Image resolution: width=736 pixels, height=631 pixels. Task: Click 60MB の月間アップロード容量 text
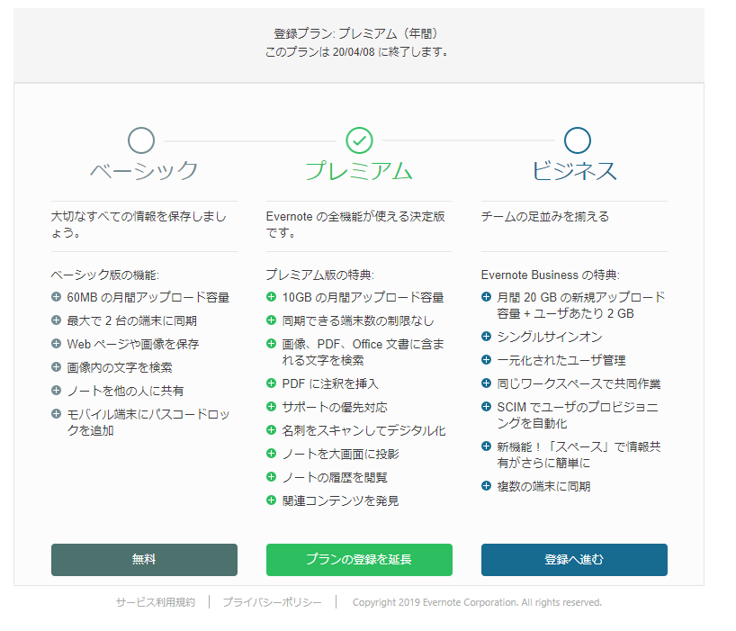coord(148,297)
